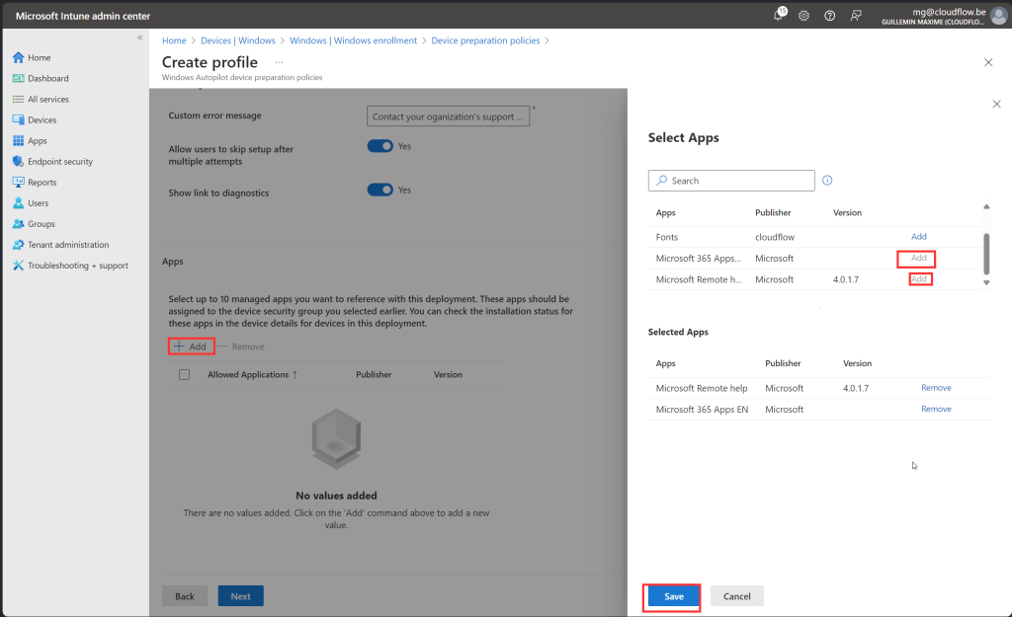
Task: Open Tenant administration in the sidebar
Action: coord(68,245)
